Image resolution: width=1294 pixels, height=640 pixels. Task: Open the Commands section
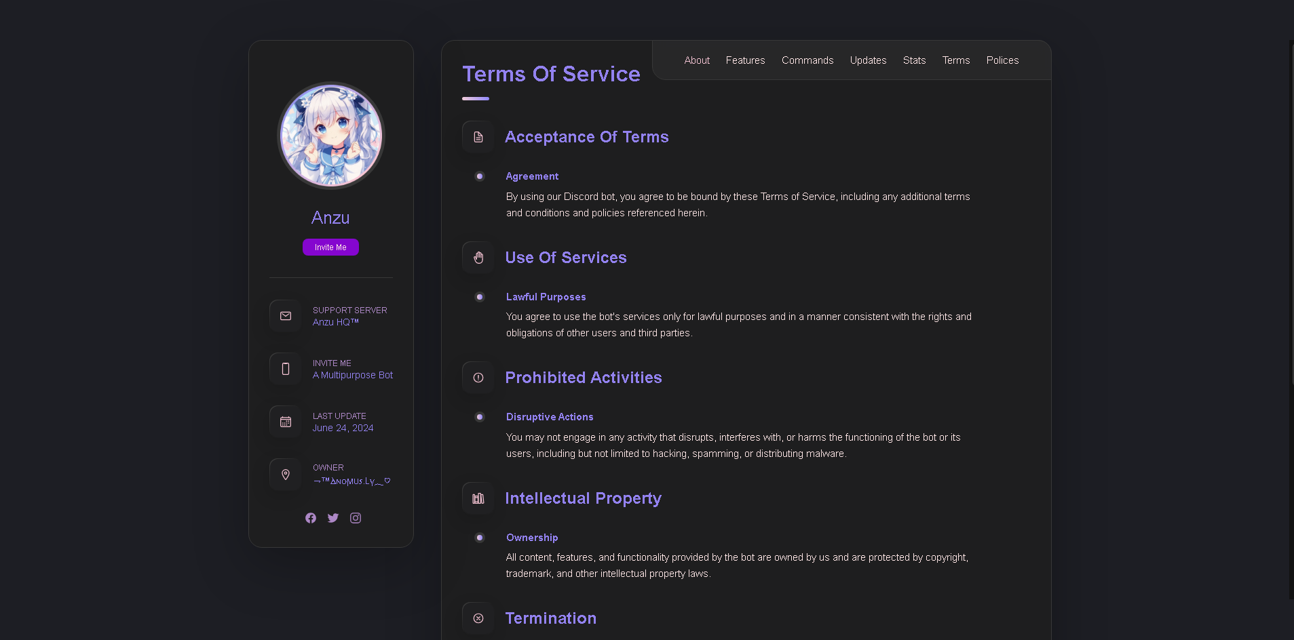[807, 60]
